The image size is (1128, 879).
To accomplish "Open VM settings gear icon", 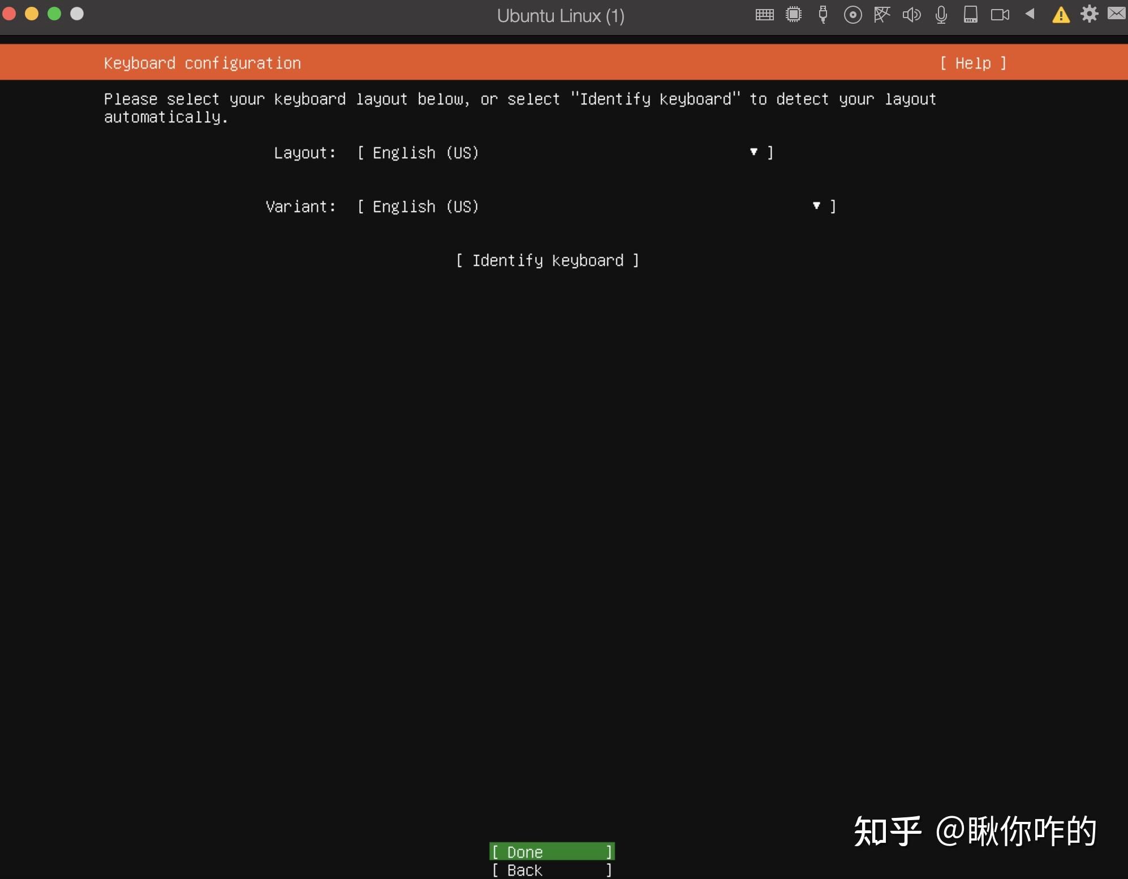I will (1089, 14).
